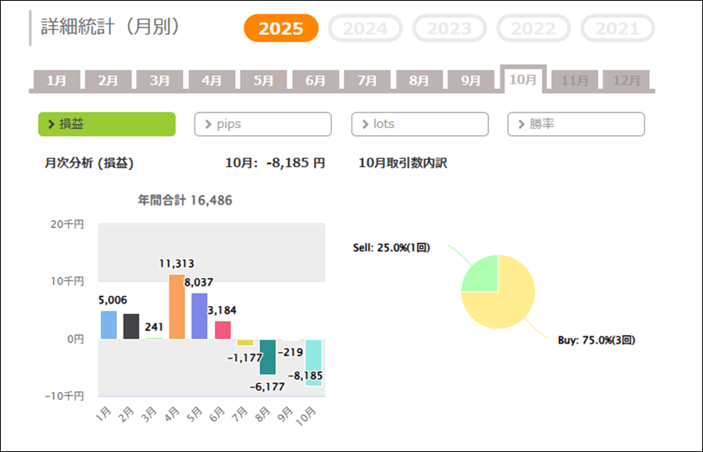
Task: Click the purple May bar
Action: coord(200,315)
